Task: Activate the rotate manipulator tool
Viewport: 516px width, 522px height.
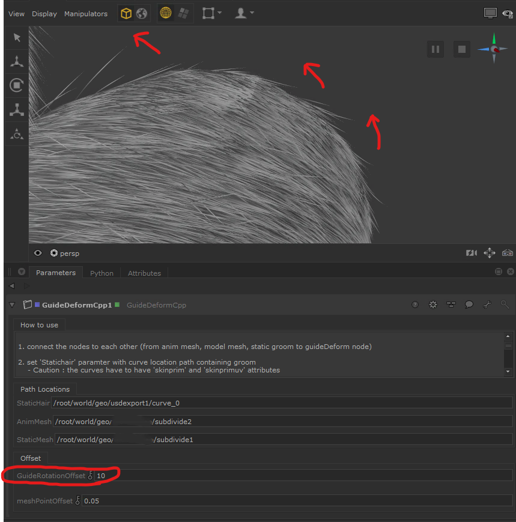Action: coord(17,85)
